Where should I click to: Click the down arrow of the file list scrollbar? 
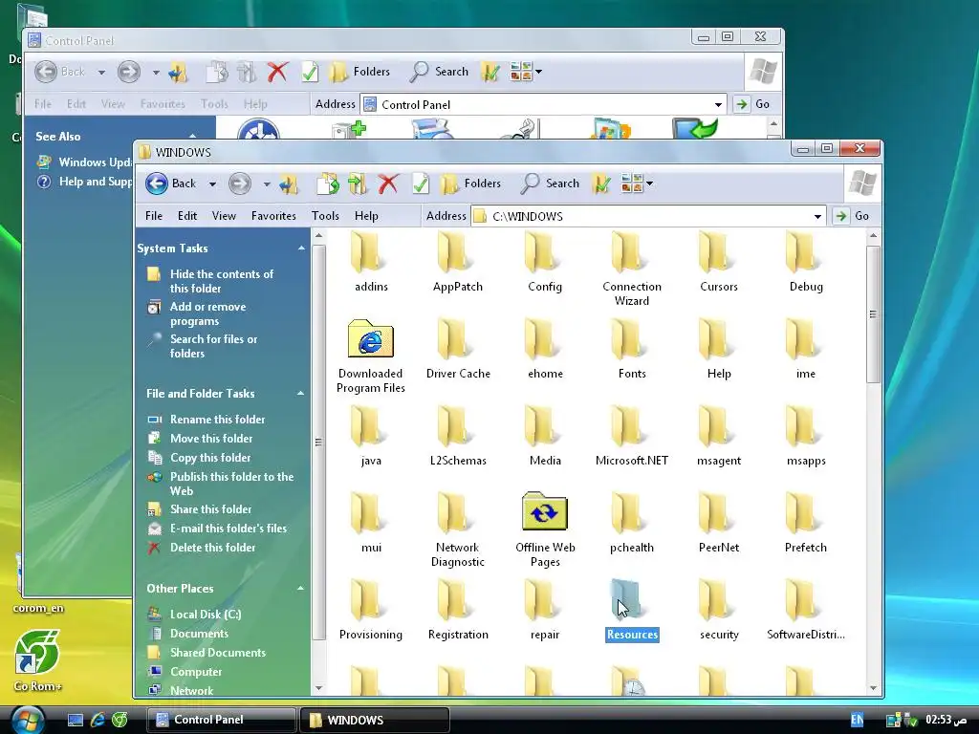pos(874,688)
